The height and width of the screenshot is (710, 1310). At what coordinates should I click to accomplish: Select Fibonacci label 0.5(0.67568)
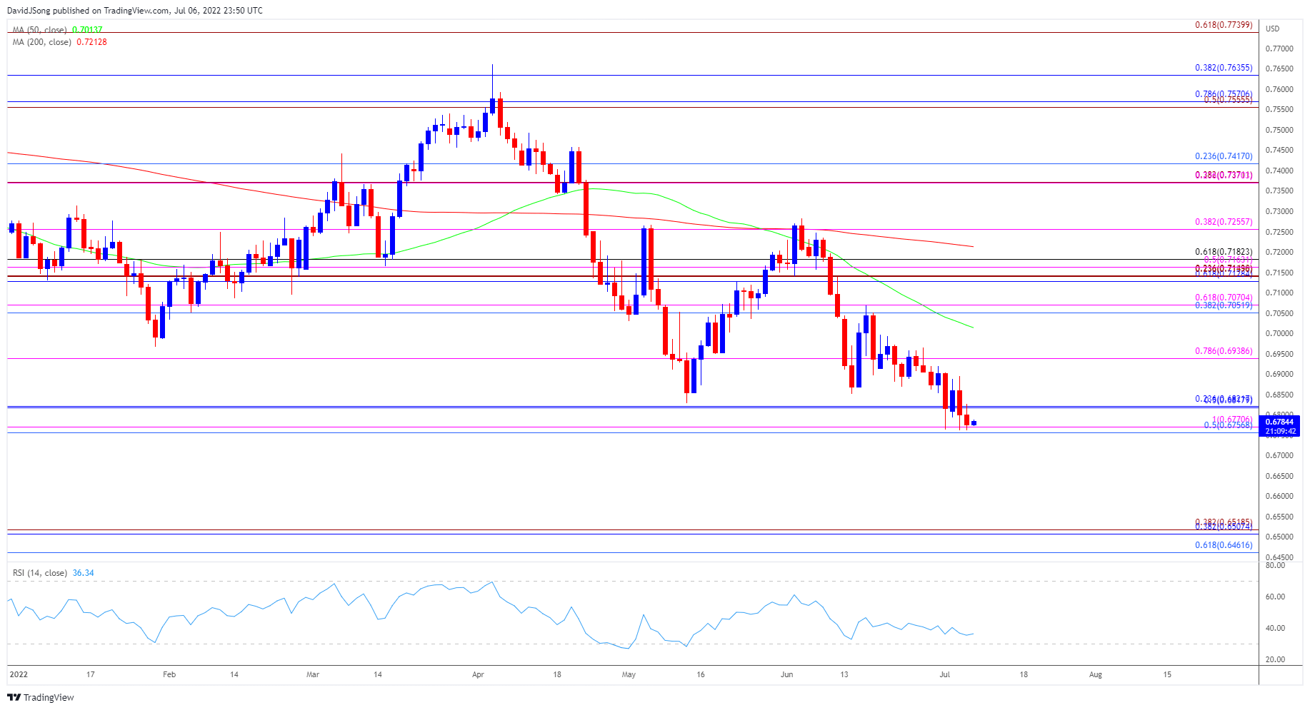(x=1228, y=425)
